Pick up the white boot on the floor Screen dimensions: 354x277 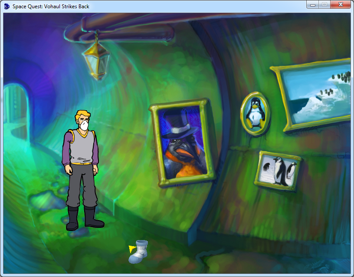pos(139,252)
